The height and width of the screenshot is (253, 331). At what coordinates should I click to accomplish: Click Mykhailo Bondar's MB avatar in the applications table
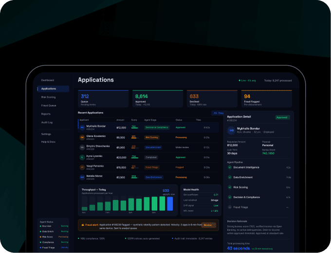pos(82,127)
